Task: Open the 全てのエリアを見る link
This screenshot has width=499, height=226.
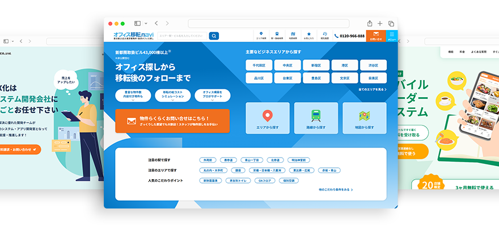Action: tap(373, 90)
